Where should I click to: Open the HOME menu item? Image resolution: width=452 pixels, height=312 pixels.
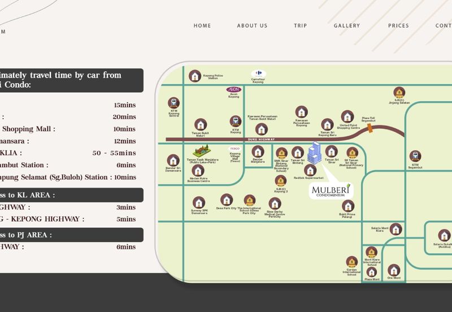[x=202, y=26]
